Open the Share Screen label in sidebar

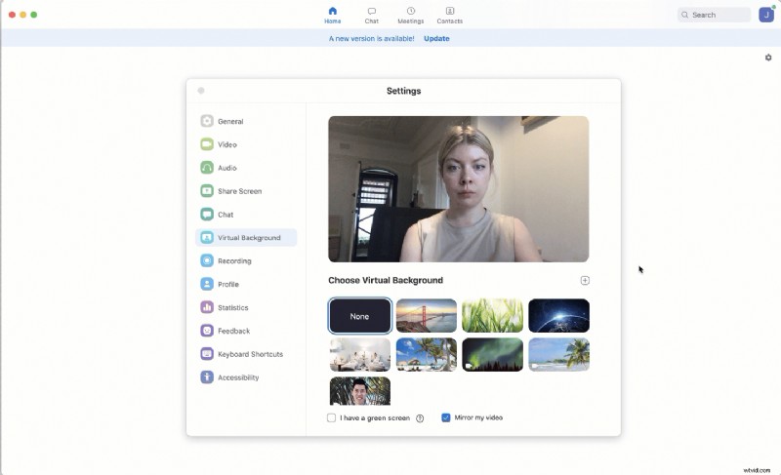point(239,191)
